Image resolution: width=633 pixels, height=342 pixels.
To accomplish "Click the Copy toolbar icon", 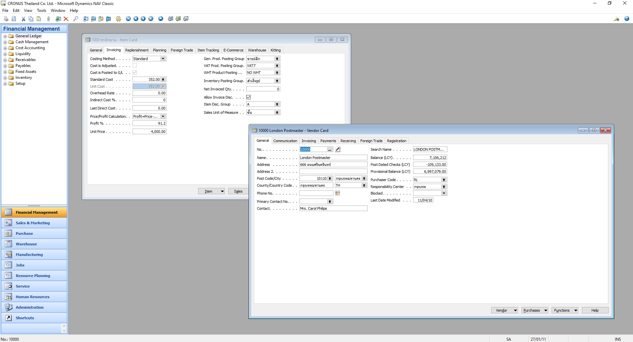I will [x=31, y=19].
